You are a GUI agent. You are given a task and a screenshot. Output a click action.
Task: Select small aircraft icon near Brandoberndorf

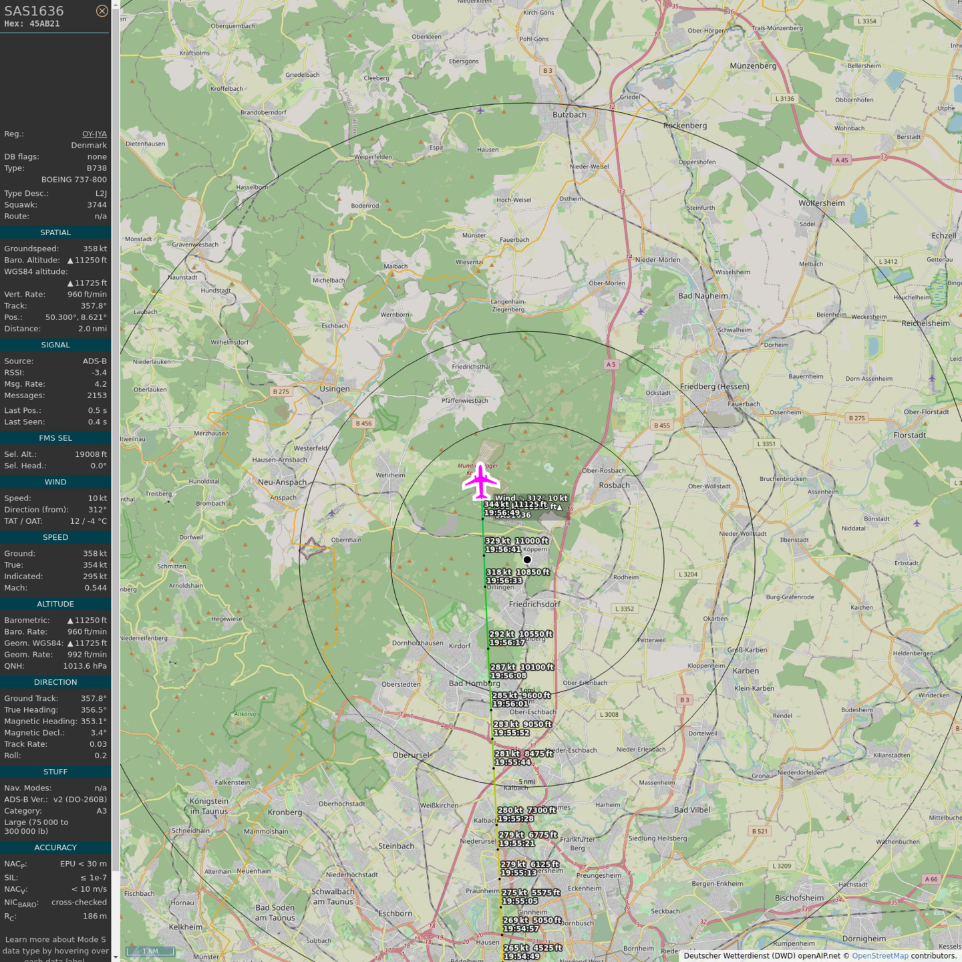480,110
